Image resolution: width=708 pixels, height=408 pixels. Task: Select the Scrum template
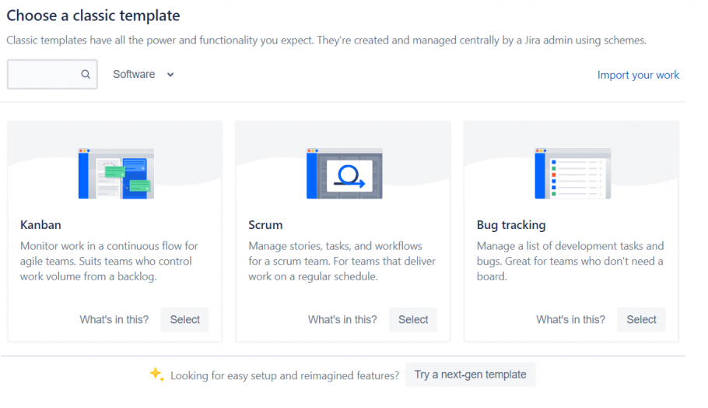(412, 319)
